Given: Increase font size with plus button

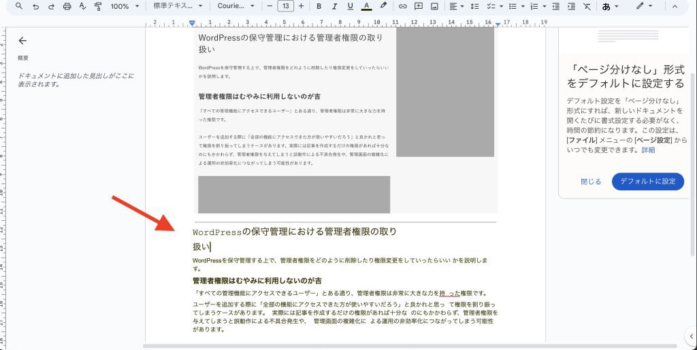Looking at the screenshot, I should [301, 6].
